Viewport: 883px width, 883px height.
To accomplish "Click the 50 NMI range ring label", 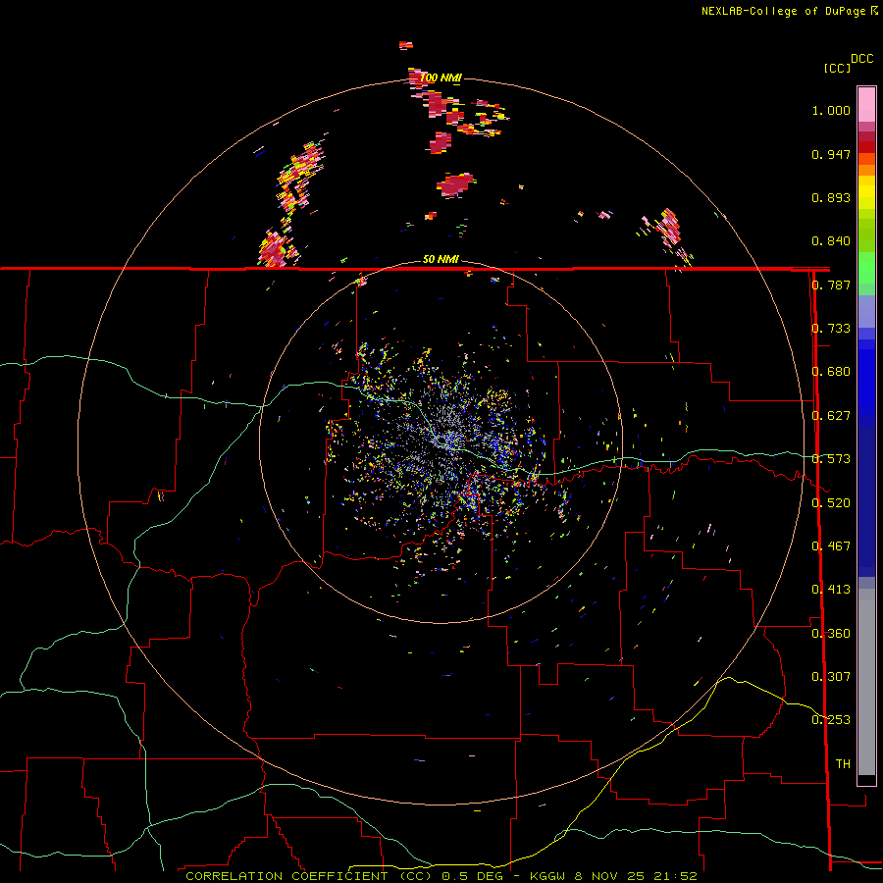I will 441,259.
